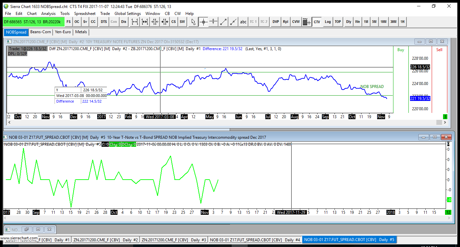
Task: Toggle the Dis toolbar button
Action: [x=123, y=22]
